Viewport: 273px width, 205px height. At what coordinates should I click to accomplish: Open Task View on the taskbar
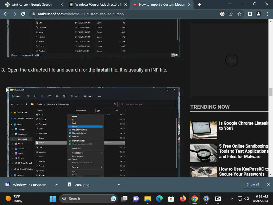(124, 199)
